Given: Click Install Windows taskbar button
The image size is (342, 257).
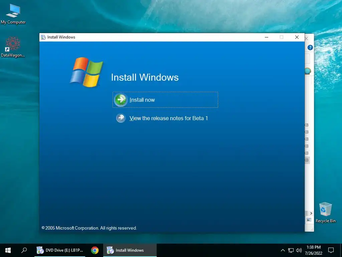Looking at the screenshot, I should [130, 250].
